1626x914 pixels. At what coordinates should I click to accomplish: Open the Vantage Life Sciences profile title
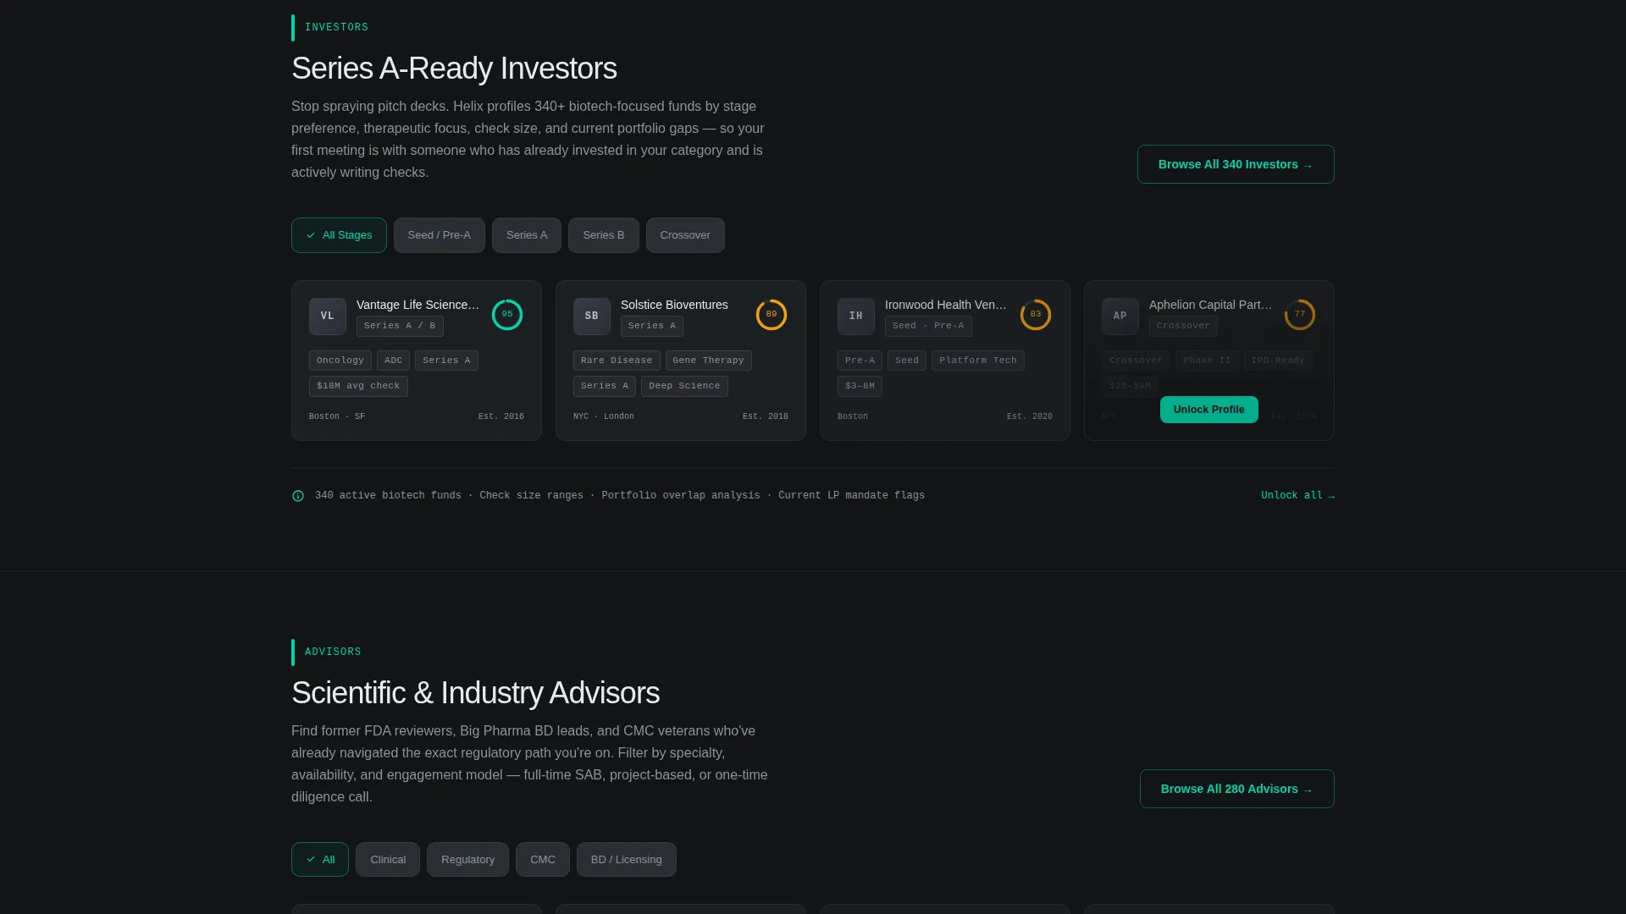(x=418, y=305)
